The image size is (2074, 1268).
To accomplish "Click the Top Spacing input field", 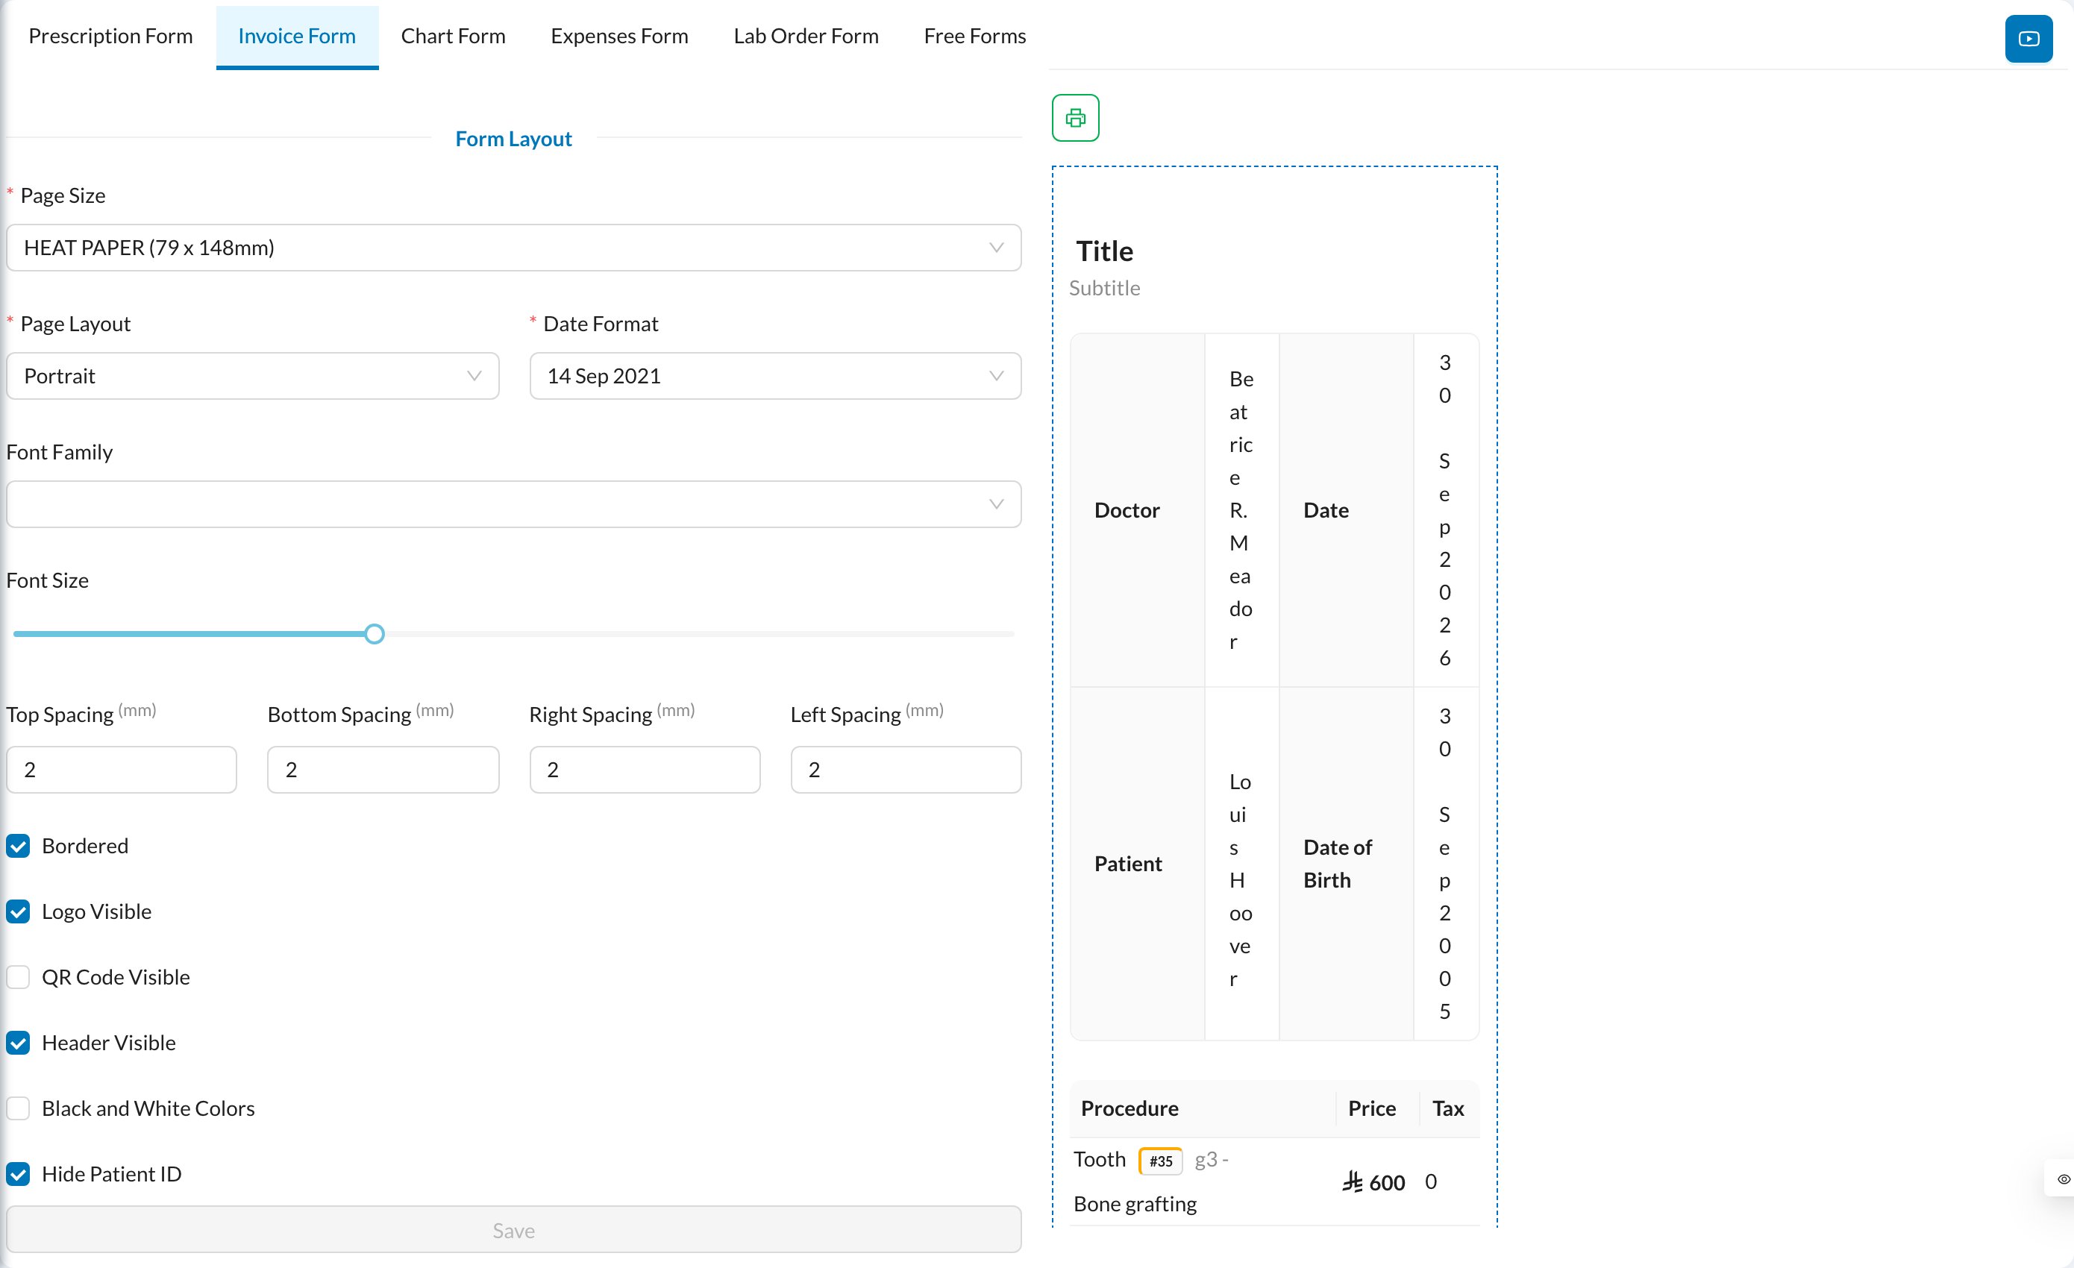I will click(121, 769).
